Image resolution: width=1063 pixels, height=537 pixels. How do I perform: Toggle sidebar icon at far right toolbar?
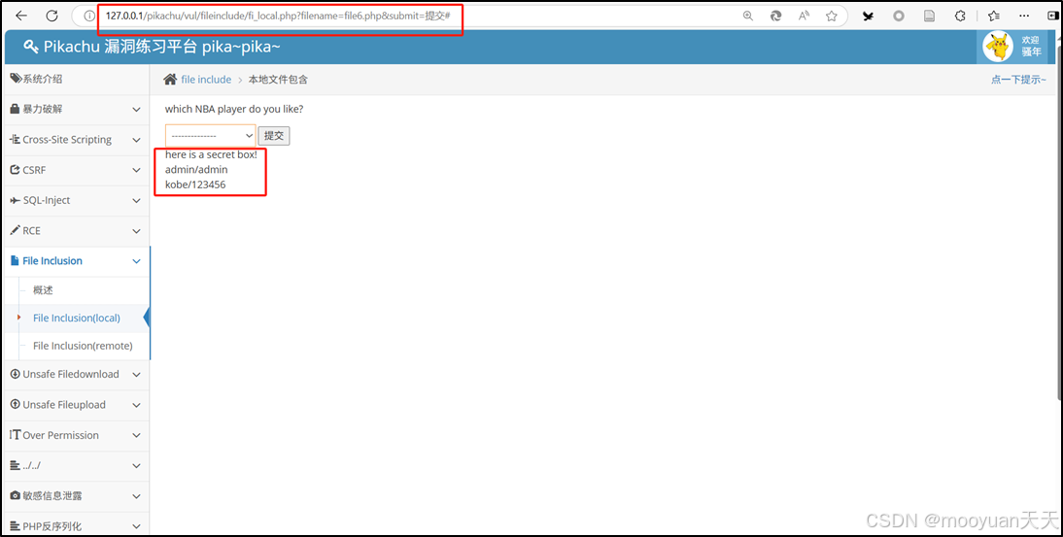pyautogui.click(x=1053, y=16)
